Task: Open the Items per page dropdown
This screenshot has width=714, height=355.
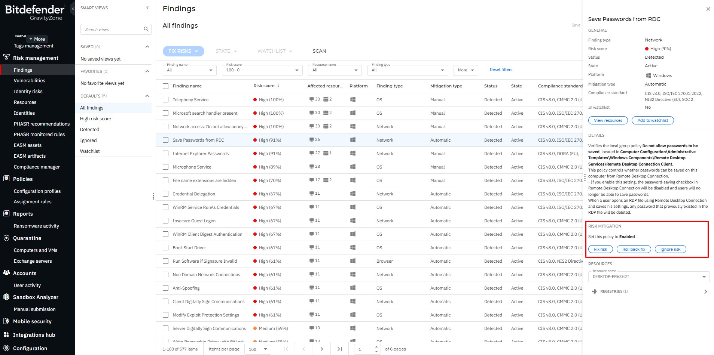Action: coord(257,349)
